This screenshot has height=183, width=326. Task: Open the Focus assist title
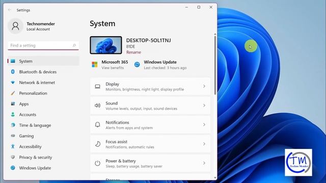click(x=117, y=142)
